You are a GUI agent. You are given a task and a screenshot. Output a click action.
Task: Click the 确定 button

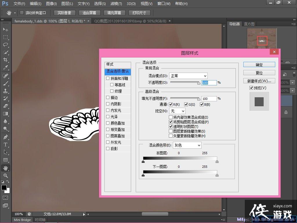pyautogui.click(x=259, y=65)
